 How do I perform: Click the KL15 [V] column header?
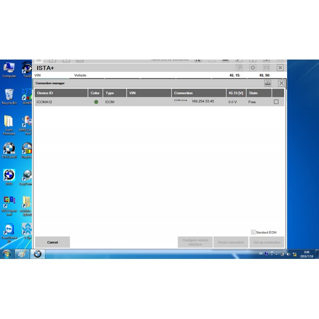(x=236, y=93)
